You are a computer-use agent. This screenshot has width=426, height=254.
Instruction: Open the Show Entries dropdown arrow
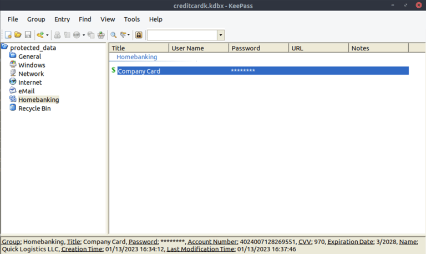(x=129, y=35)
